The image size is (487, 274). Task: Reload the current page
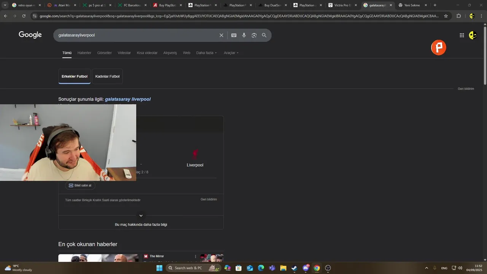[x=24, y=16]
